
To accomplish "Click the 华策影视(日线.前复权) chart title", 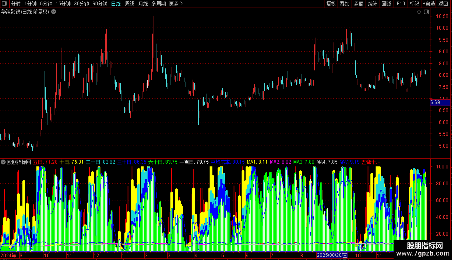I will pyautogui.click(x=25, y=12).
